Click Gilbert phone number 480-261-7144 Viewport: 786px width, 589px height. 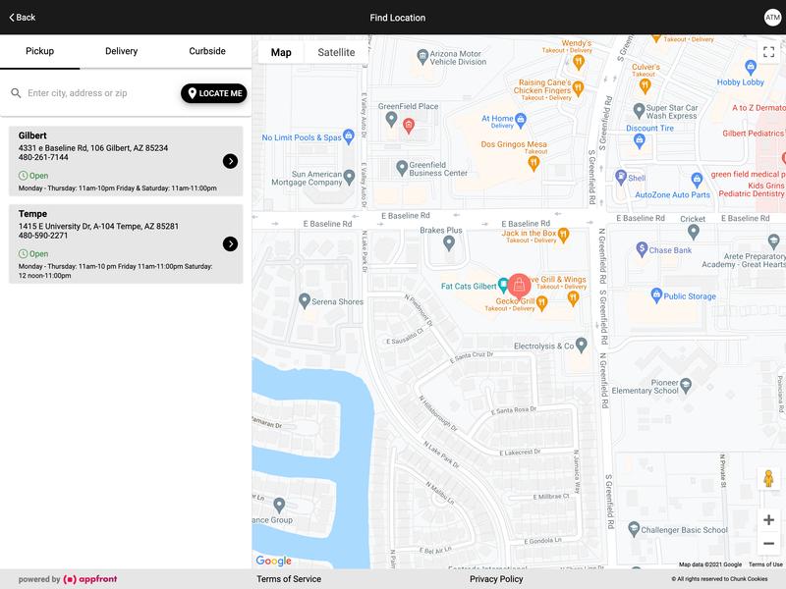click(43, 157)
